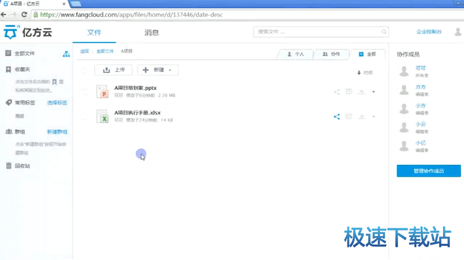
Task: Switch to the 全部 filter tab
Action: tap(367, 54)
